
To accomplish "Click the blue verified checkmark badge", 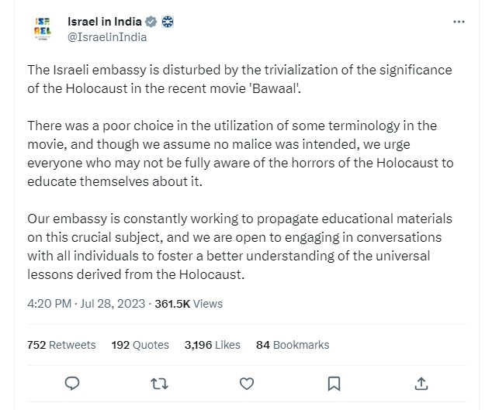I will click(x=151, y=22).
